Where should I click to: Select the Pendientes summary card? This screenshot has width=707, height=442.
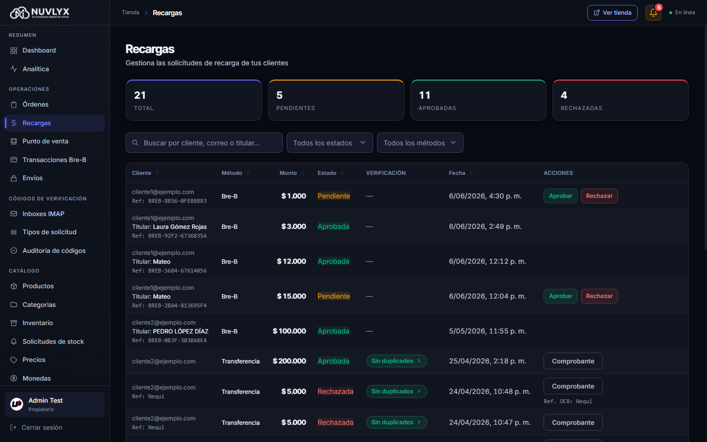coord(336,100)
